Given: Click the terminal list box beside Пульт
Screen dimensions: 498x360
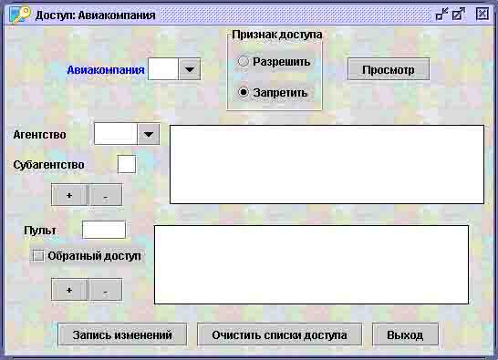Looking at the screenshot, I should 311,265.
